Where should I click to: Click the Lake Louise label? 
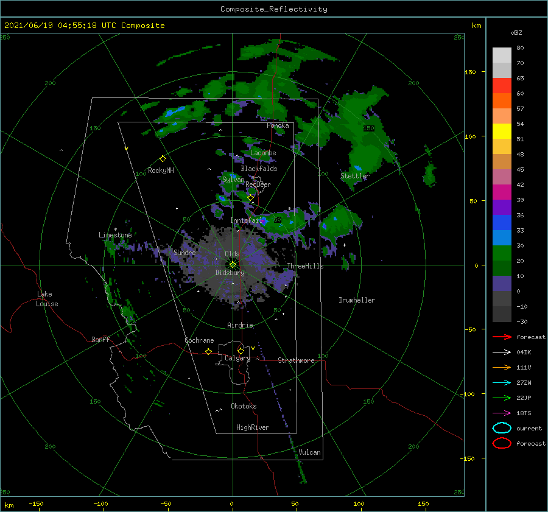tap(47, 299)
